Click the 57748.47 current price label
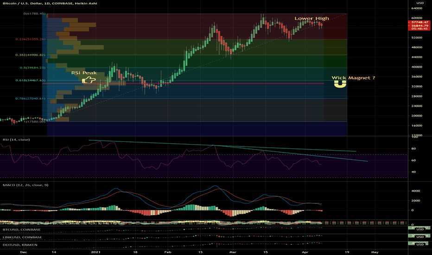 pyautogui.click(x=420, y=22)
